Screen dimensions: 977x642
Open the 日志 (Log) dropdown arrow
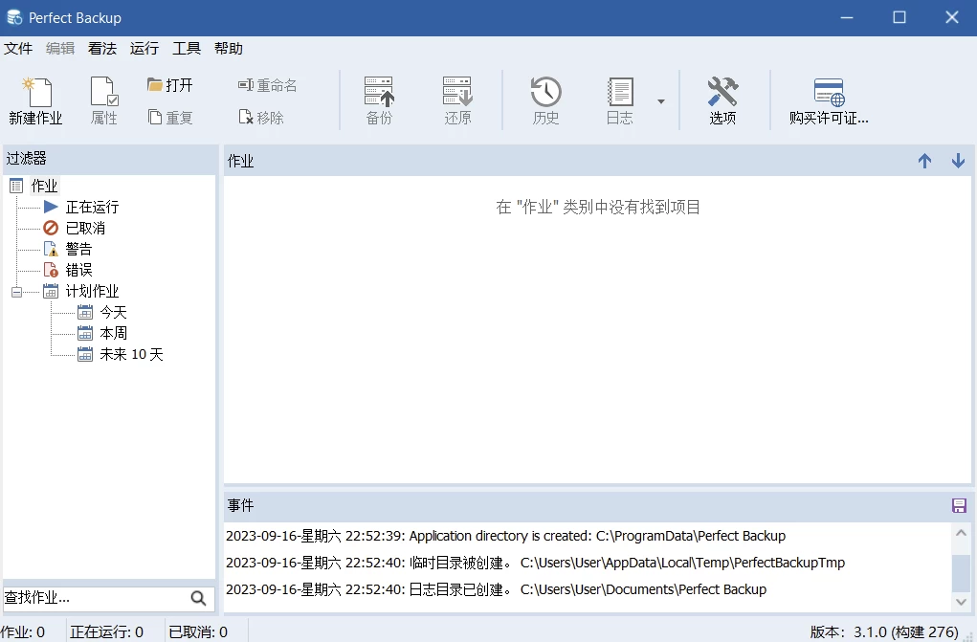(661, 99)
